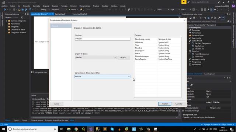Open the Compilar menu
Image resolution: width=236 pixels, height=132 pixels.
pos(37,6)
